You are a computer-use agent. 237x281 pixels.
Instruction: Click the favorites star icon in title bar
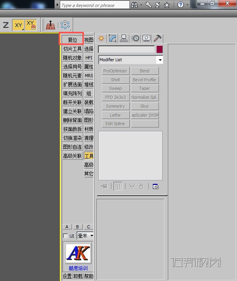tap(167, 5)
